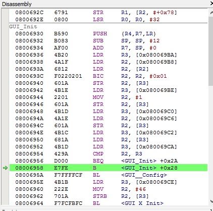The width and height of the screenshot is (213, 211).
Task: Click the BEQ <GUI_Init> +0x2A line
Action: point(108,161)
